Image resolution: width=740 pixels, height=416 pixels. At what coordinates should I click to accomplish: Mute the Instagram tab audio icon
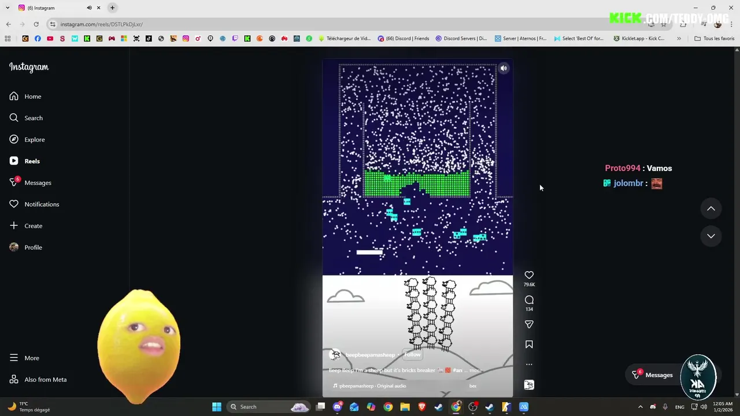point(89,8)
